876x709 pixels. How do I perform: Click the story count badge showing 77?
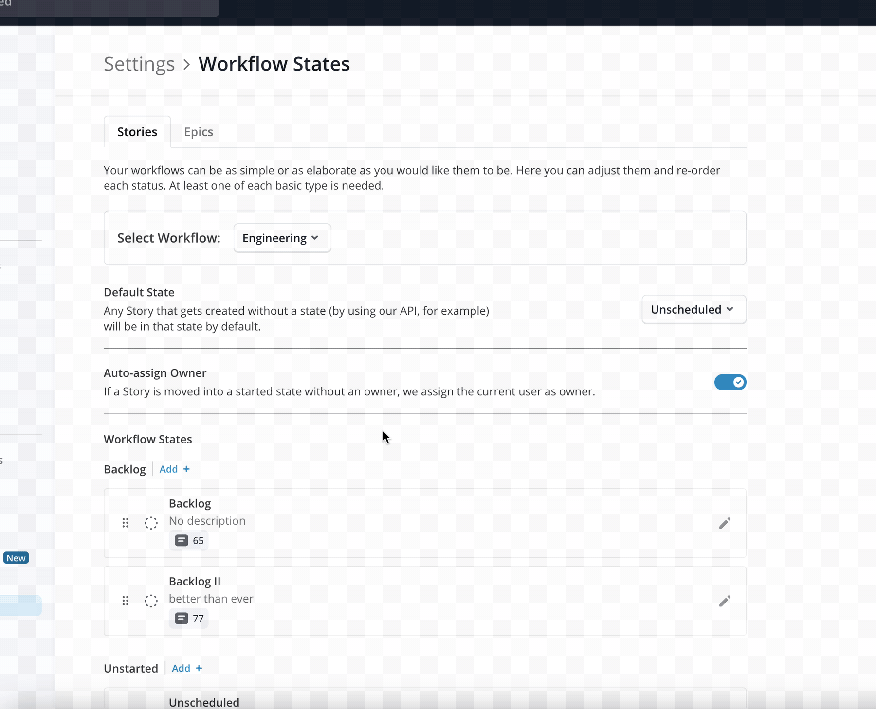coord(189,619)
